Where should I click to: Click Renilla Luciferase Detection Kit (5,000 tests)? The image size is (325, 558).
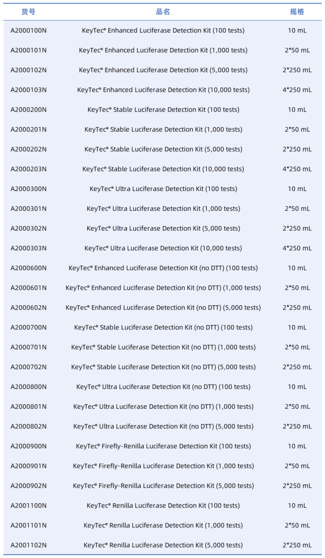point(163,545)
